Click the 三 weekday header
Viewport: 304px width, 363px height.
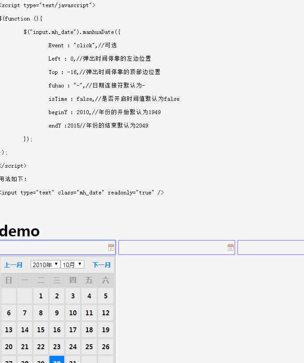tap(57, 280)
